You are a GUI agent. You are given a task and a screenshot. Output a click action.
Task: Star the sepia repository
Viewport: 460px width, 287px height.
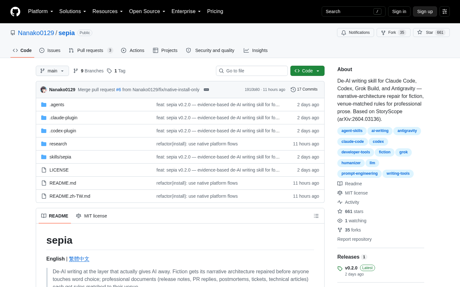(431, 33)
